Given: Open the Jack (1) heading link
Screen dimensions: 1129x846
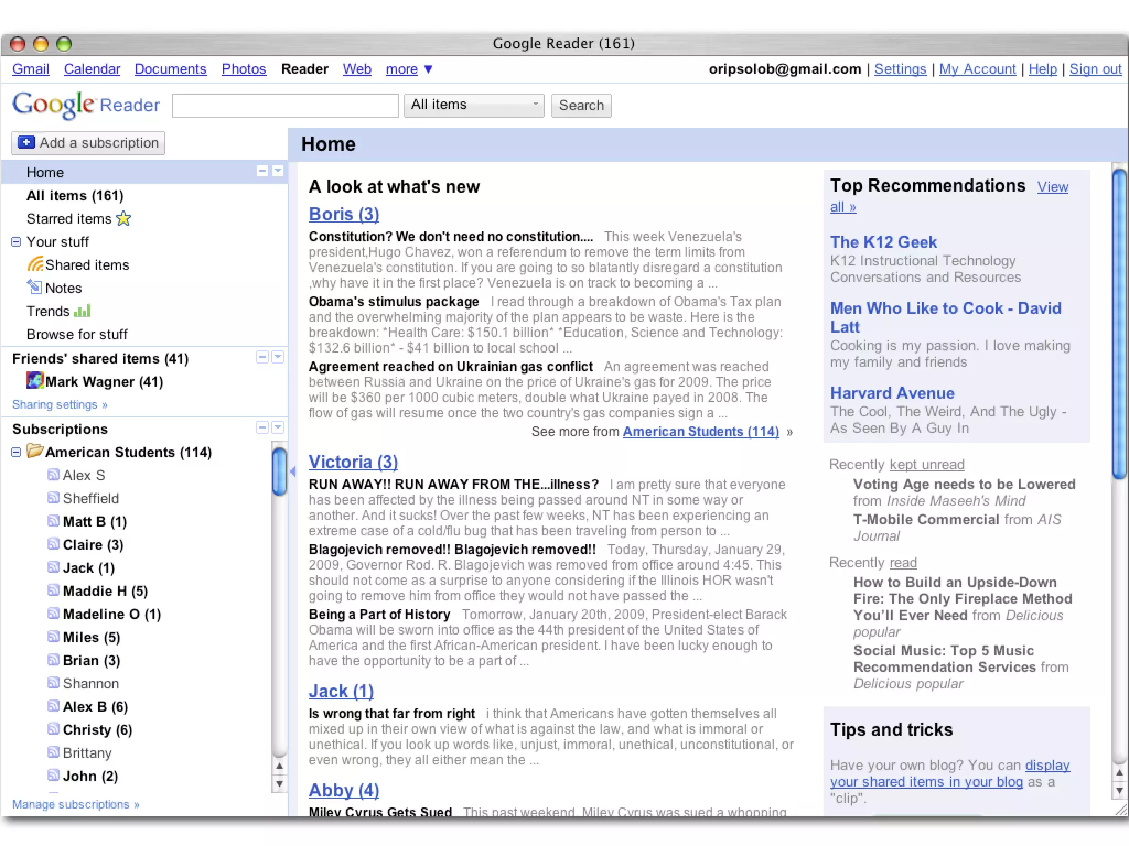Looking at the screenshot, I should (x=341, y=691).
